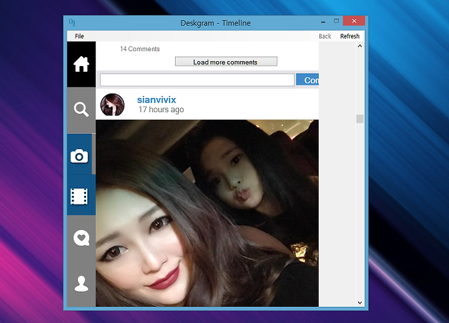Viewport: 449px width, 323px height.
Task: Click the Back menu item
Action: [x=325, y=36]
